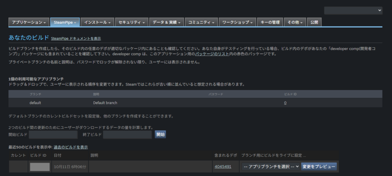Switch to the 公開 tab
This screenshot has width=392, height=176.
click(314, 22)
